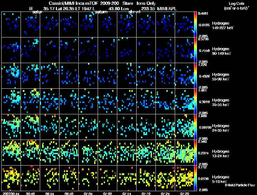Click the colorbar midpoint value '0.09799'
257x195 pixels.
pyautogui.click(x=205, y=127)
